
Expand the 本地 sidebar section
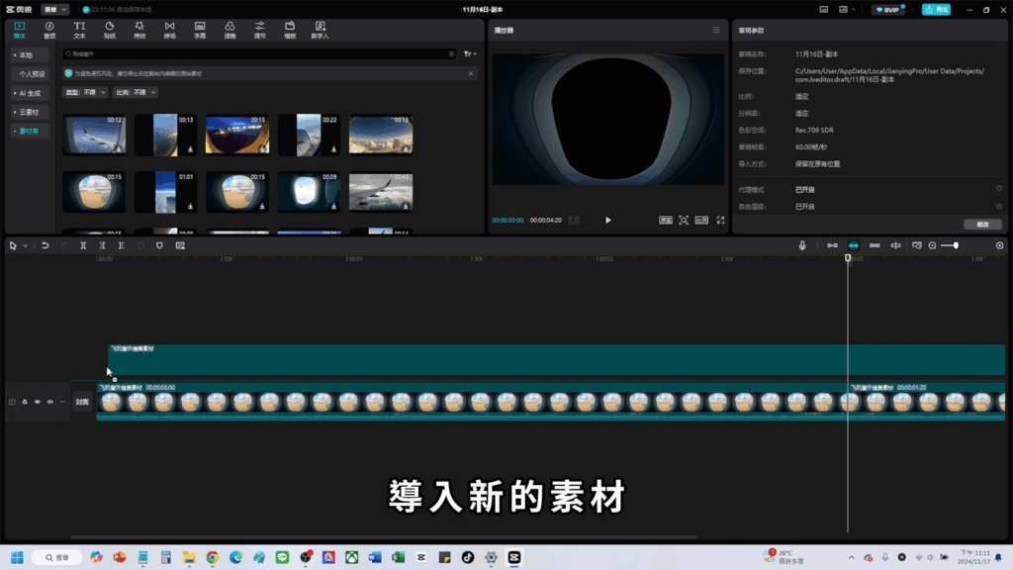29,55
